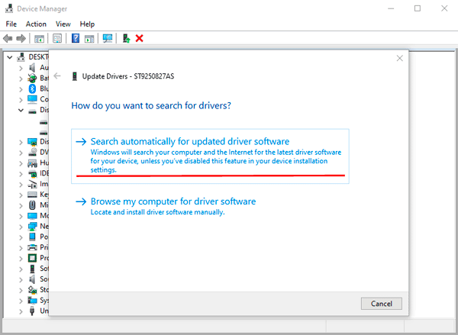The height and width of the screenshot is (335, 458).
Task: Expand the IDE controllers chevron
Action: (21, 174)
